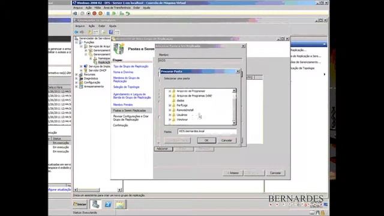Click the green start icon in VM toolbar
The image size is (384, 216).
click(x=114, y=13)
